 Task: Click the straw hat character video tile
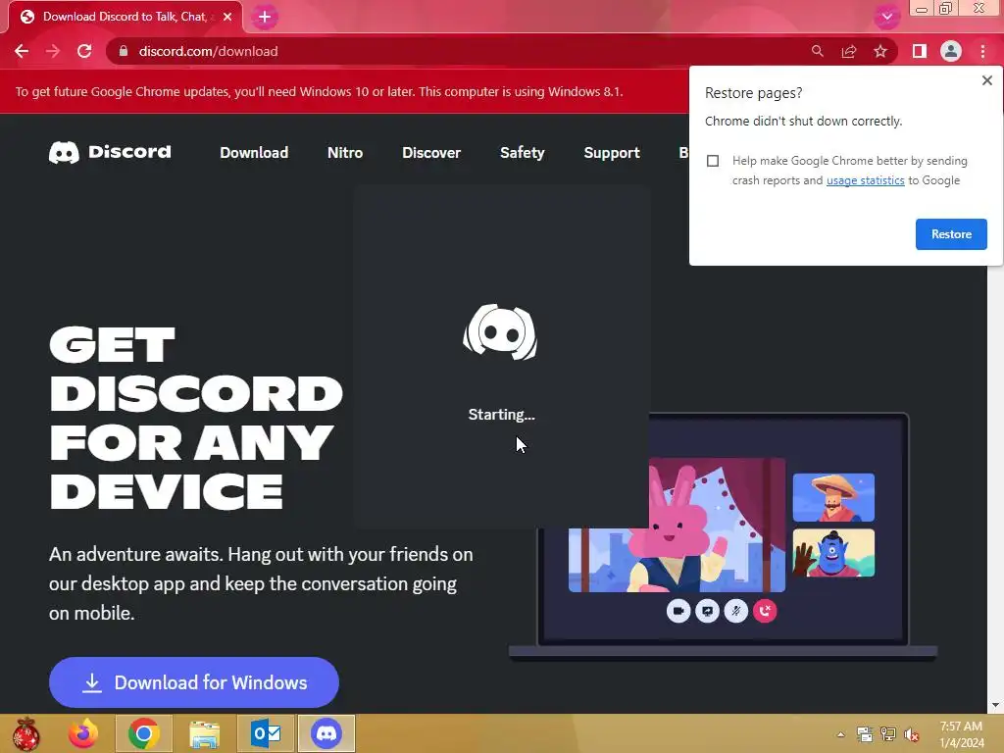(833, 497)
